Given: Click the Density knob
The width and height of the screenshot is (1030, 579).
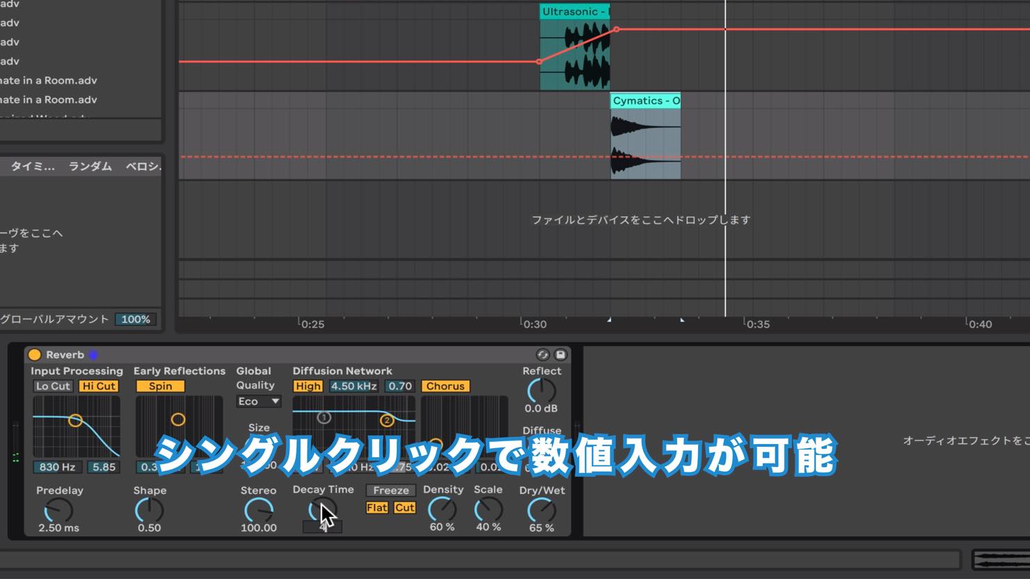Looking at the screenshot, I should coord(442,509).
